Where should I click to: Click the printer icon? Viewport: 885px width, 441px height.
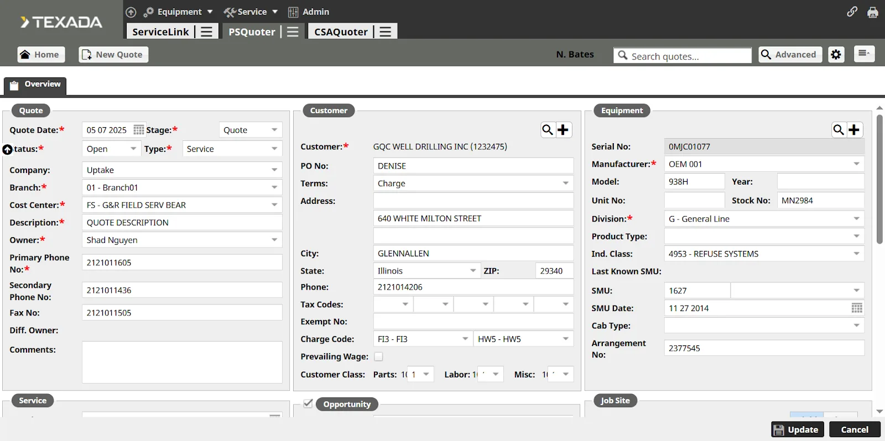tap(873, 12)
